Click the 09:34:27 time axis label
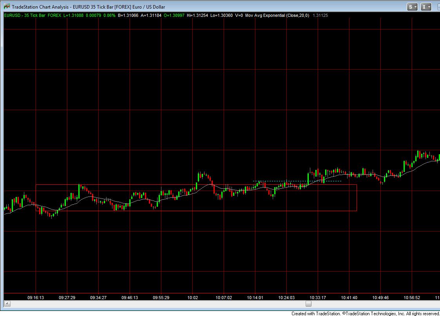 [98, 298]
